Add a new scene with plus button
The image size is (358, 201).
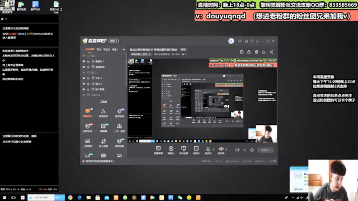(124, 49)
